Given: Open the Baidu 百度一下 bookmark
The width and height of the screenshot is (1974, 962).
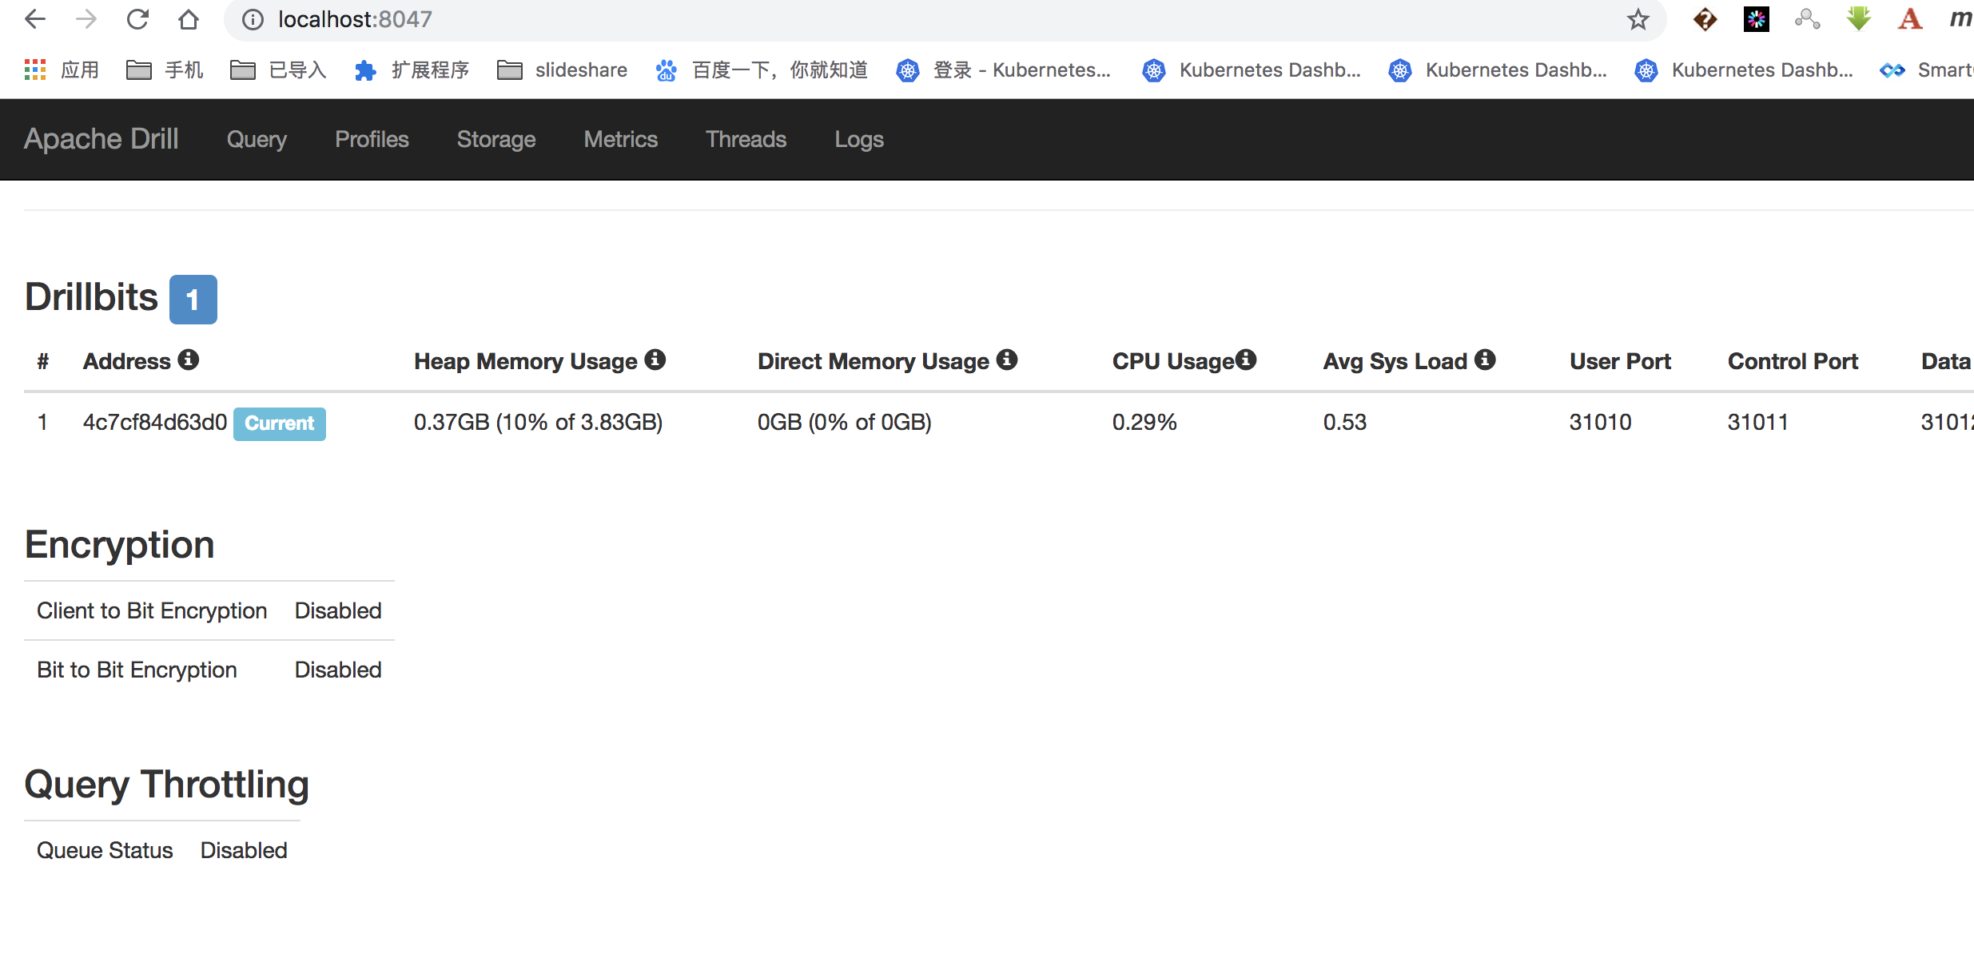Looking at the screenshot, I should point(762,70).
